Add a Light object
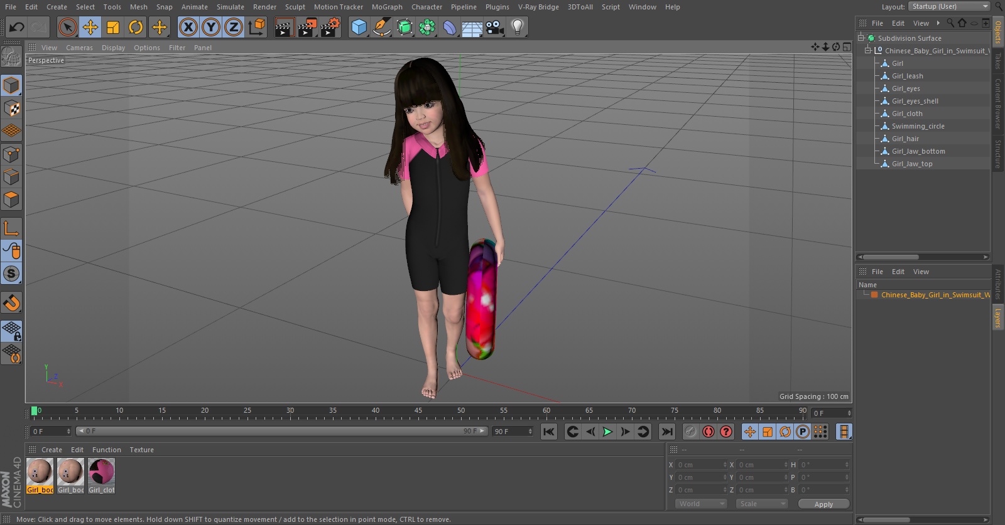 (518, 27)
